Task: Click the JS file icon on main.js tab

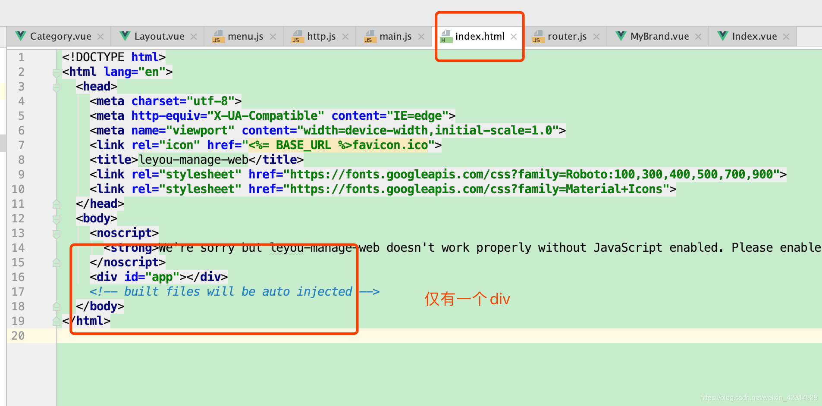Action: click(370, 37)
